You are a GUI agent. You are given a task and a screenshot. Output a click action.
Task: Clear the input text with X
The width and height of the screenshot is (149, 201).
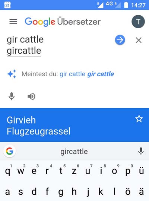[139, 40]
